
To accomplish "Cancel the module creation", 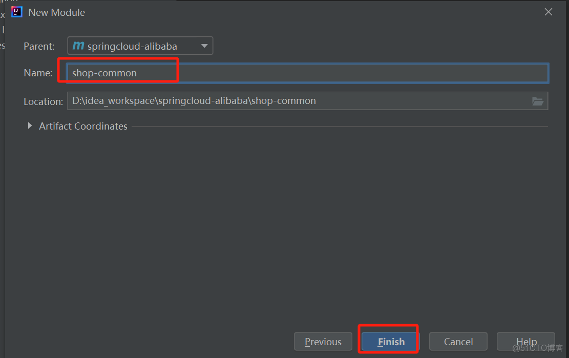I will click(458, 342).
